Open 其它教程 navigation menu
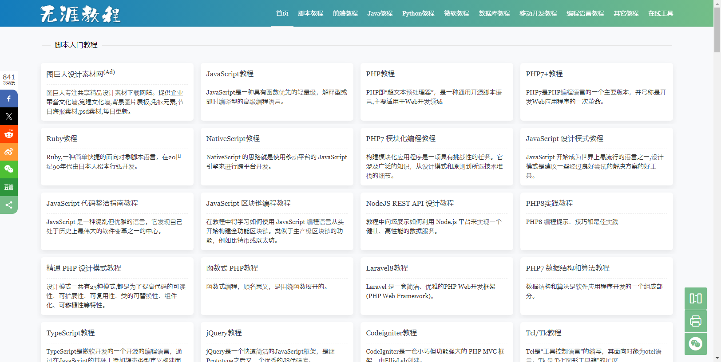The height and width of the screenshot is (362, 721). (626, 13)
